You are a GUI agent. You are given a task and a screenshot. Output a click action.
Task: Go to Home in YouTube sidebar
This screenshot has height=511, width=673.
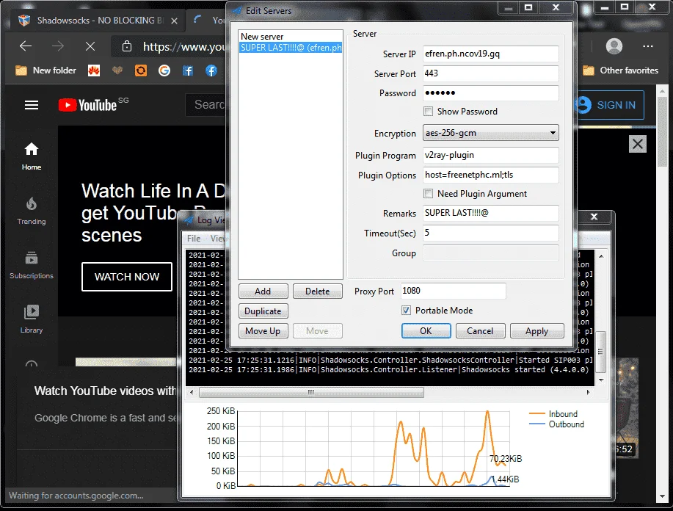point(32,156)
